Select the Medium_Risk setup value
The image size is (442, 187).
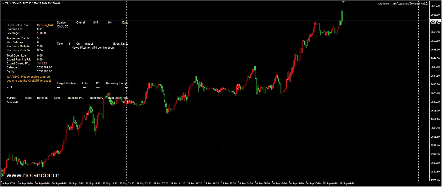(45, 25)
